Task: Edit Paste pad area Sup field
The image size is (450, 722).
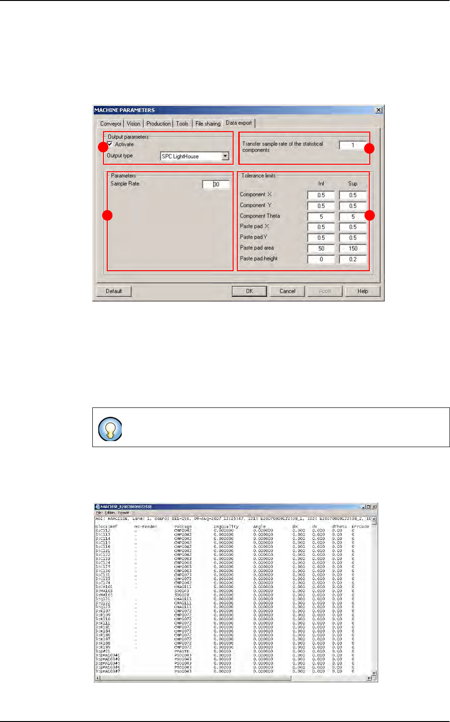Action: (x=353, y=249)
